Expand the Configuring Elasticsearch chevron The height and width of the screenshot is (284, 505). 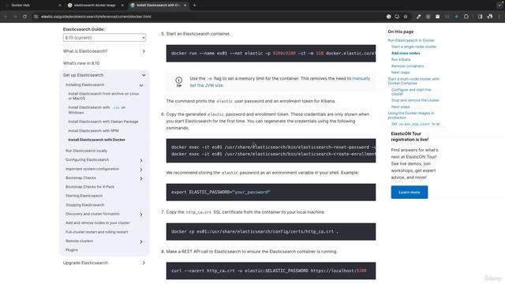[x=141, y=160]
